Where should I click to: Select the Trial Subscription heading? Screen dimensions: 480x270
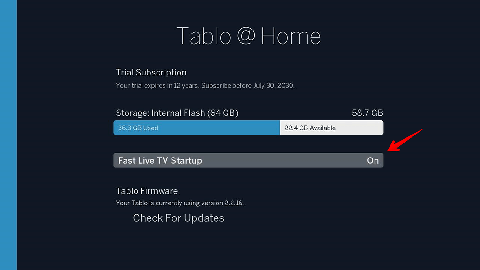tap(151, 73)
